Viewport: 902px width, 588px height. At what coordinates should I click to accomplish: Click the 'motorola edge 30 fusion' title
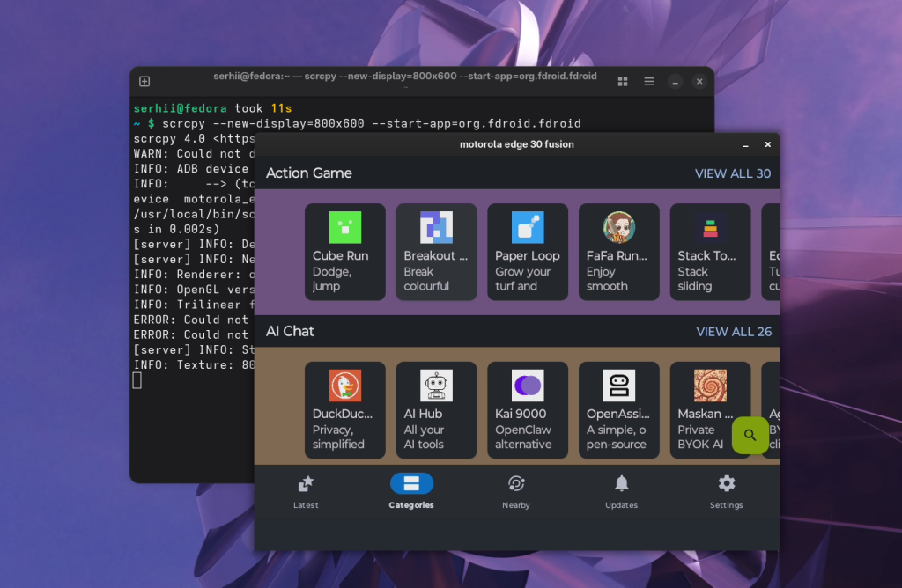pos(516,144)
